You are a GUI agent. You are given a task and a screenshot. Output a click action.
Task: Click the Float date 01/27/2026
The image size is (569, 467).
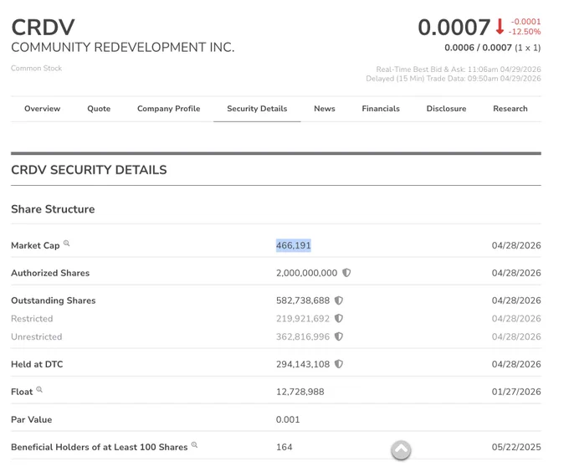pos(516,392)
